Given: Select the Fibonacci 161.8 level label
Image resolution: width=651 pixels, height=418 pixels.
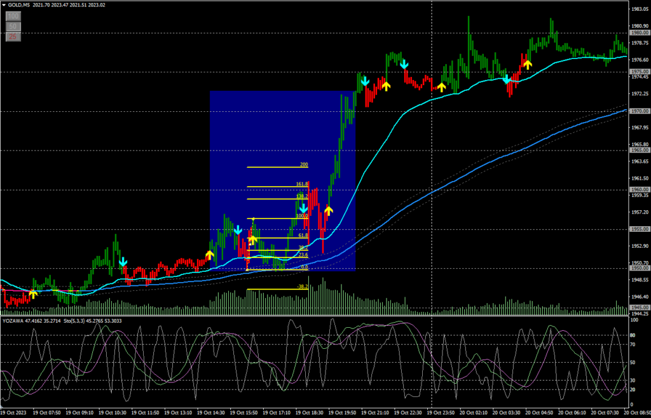Looking at the screenshot, I should point(302,184).
